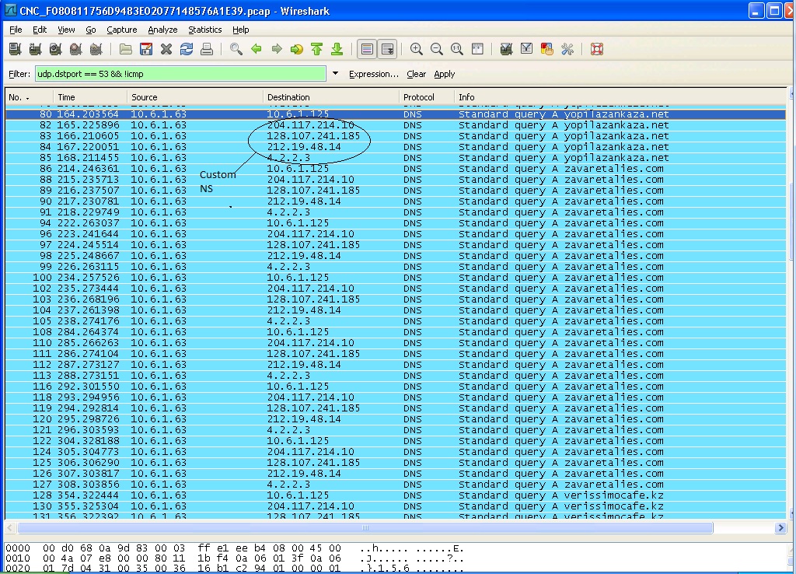Select packet 82 yopilazankaza.net query
The height and width of the screenshot is (574, 796).
point(396,125)
